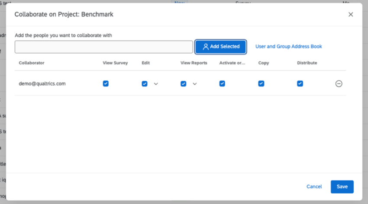
Task: Click the Activate column header
Action: coord(232,63)
